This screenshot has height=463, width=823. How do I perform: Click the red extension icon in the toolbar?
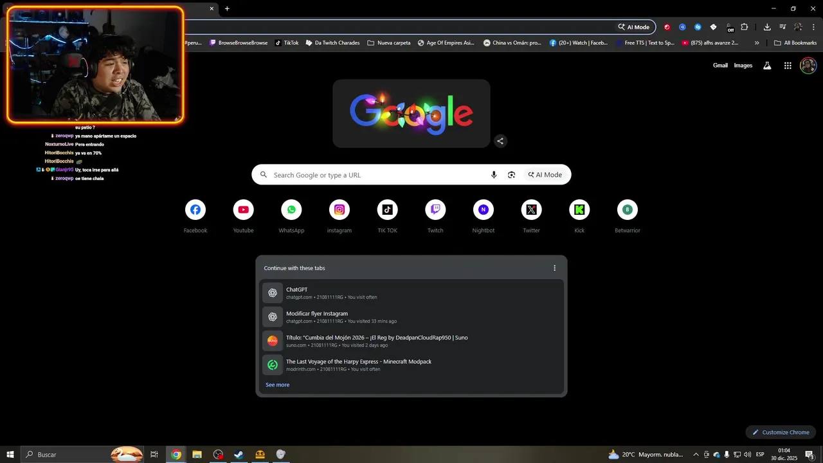[667, 27]
